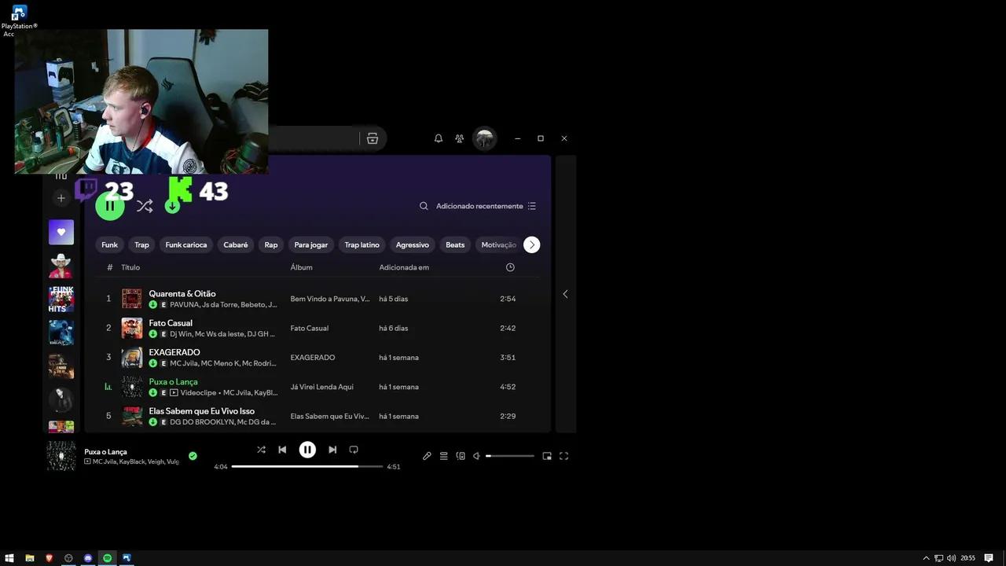
Task: Choose the Rap filter chip
Action: pos(271,244)
